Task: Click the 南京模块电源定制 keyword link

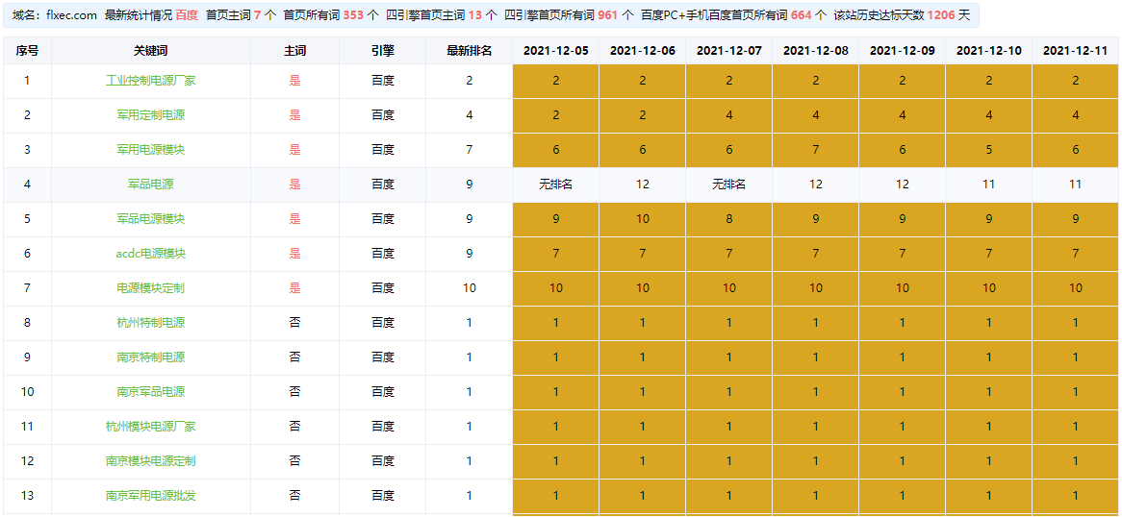Action: [150, 461]
